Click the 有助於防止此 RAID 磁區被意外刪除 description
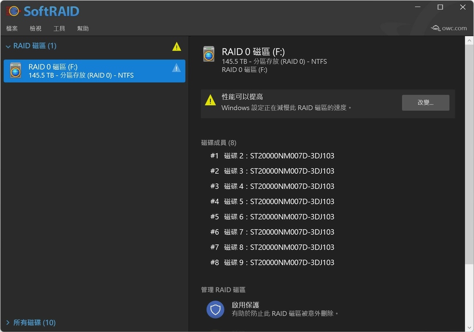 point(285,313)
